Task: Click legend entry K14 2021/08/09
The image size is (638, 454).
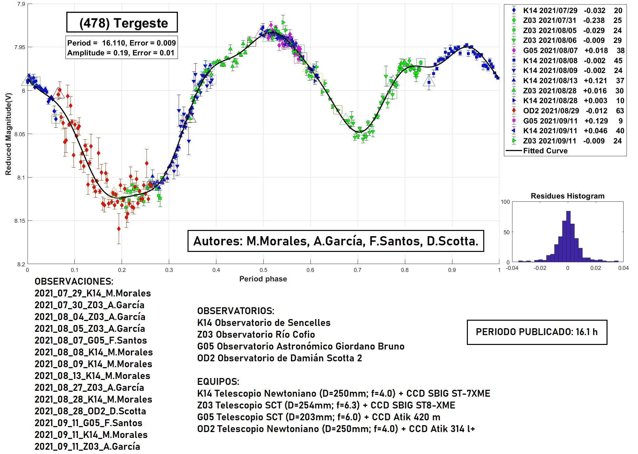Action: pos(566,70)
